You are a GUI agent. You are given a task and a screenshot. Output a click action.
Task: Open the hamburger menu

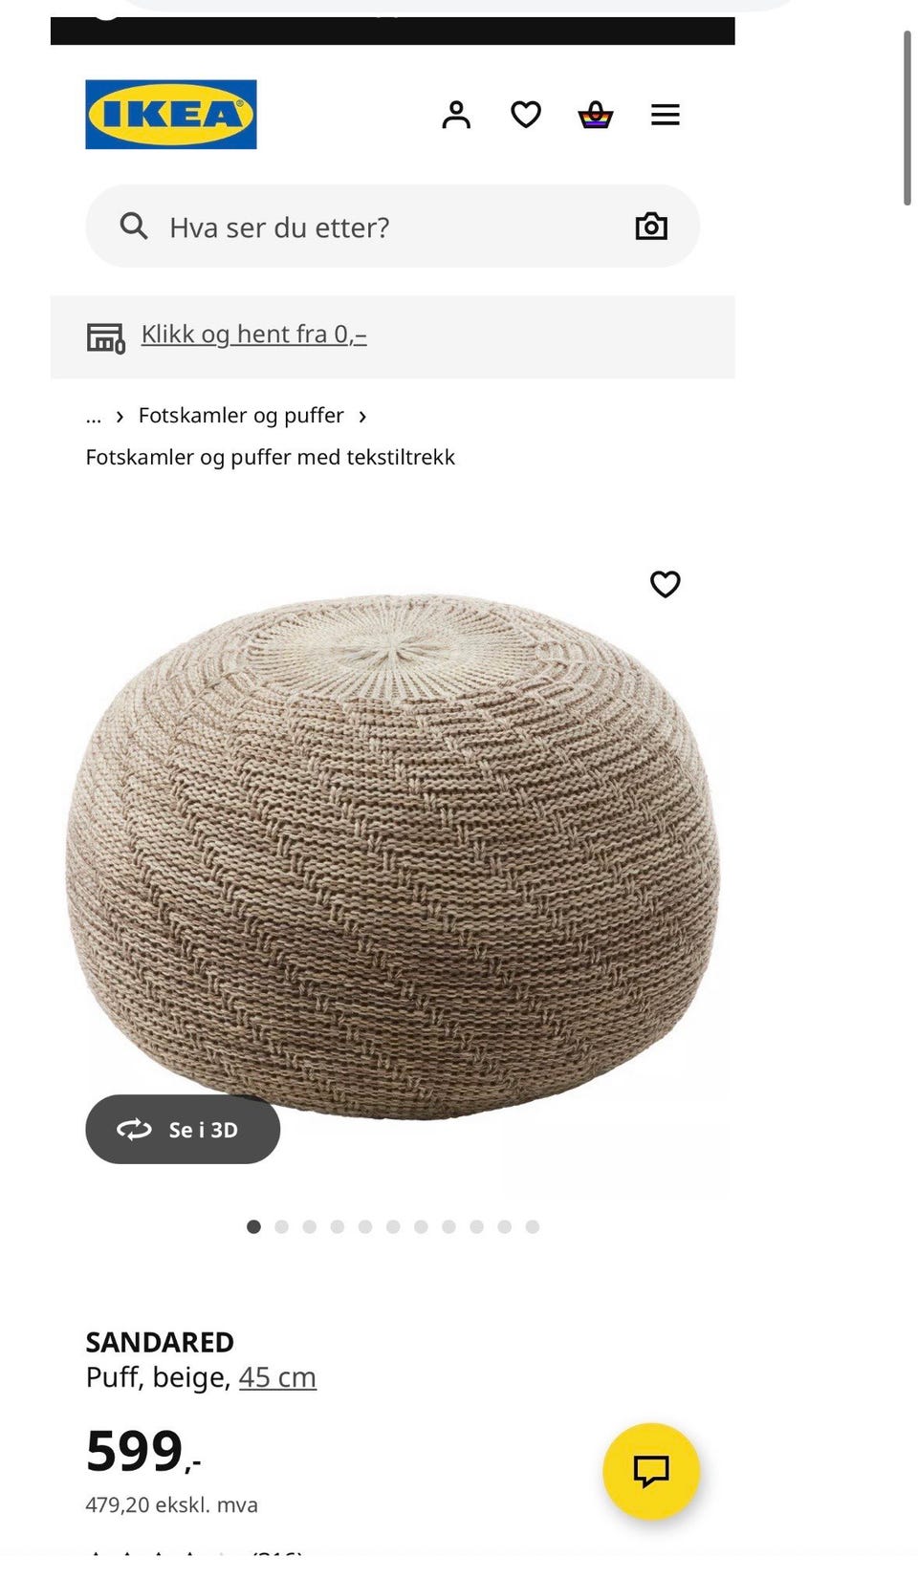point(666,115)
